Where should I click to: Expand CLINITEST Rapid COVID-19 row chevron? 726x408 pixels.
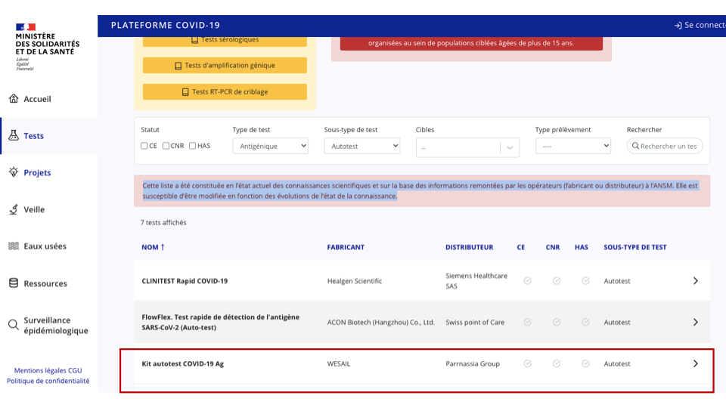pos(696,281)
